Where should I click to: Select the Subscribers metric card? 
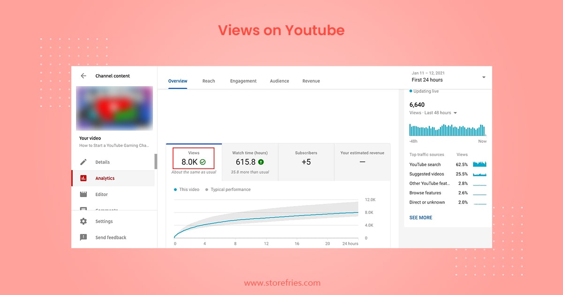click(x=306, y=162)
